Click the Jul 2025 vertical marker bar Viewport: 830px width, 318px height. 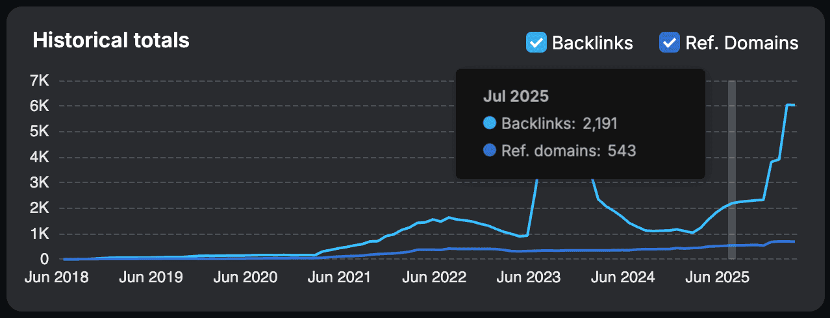(x=732, y=170)
